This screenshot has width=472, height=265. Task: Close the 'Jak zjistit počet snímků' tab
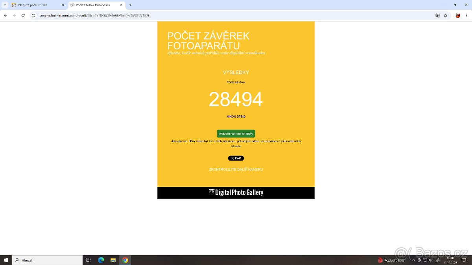tap(63, 5)
